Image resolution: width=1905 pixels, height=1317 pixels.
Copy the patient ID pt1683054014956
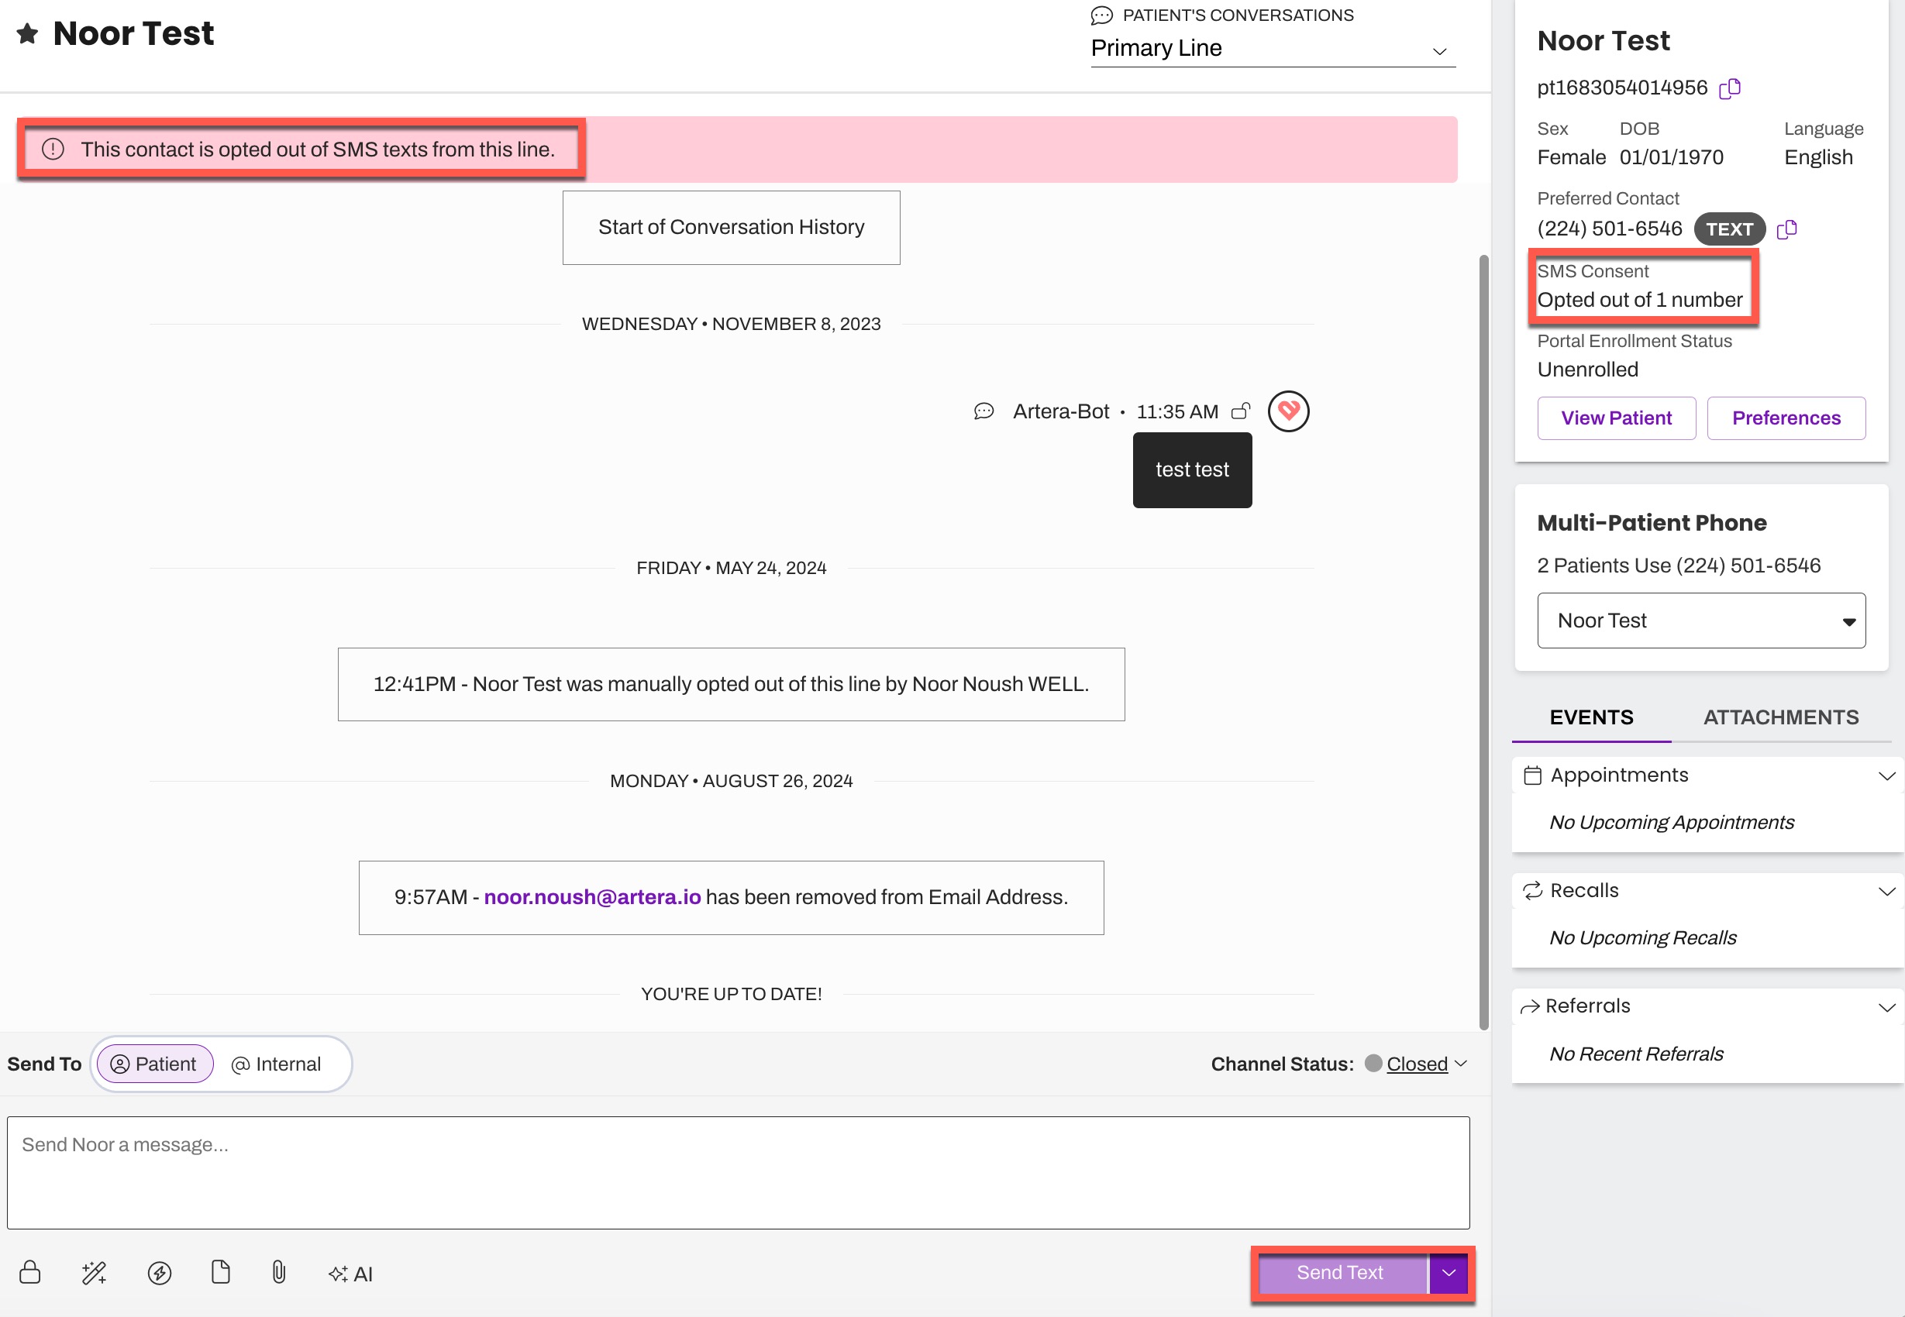(x=1731, y=88)
